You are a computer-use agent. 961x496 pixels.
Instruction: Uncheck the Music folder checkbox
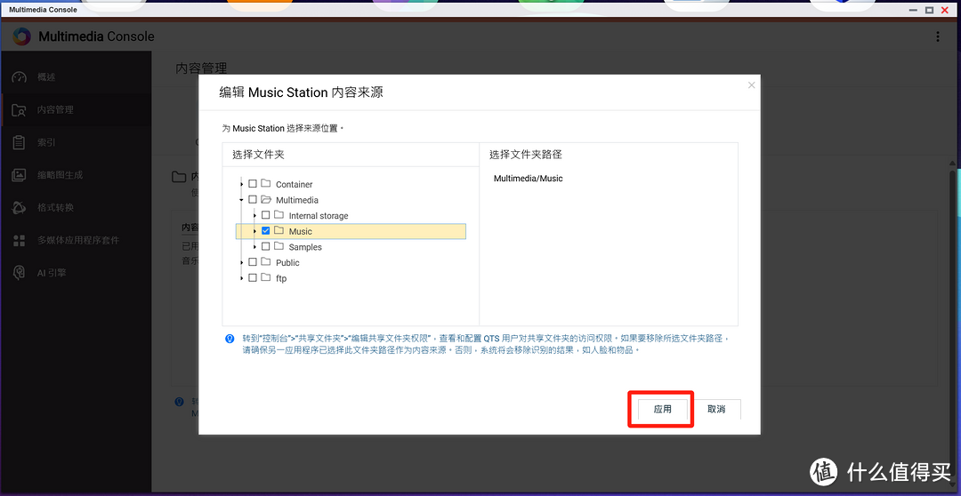[265, 231]
